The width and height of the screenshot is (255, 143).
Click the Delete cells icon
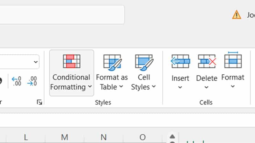pyautogui.click(x=207, y=61)
